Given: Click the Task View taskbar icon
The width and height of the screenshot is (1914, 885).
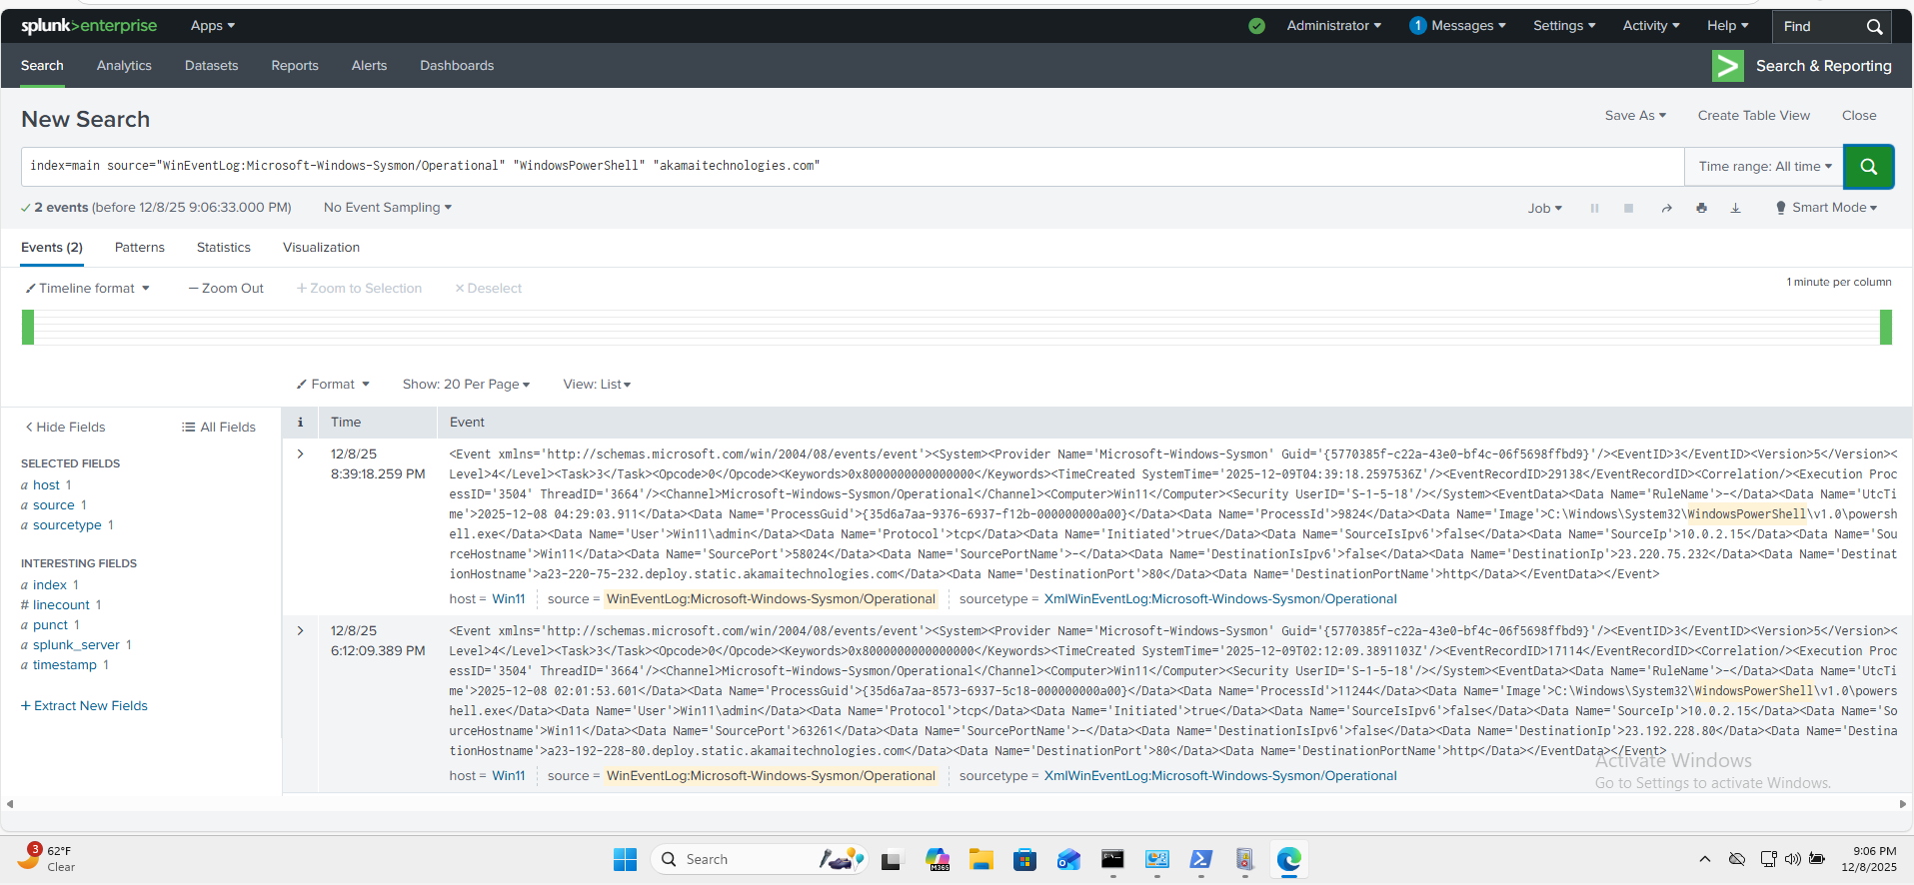Looking at the screenshot, I should (892, 859).
